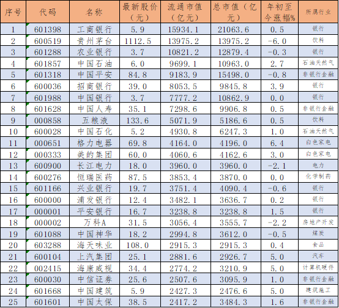Click the 海天味业 cell
The height and width of the screenshot is (308, 339).
94,244
